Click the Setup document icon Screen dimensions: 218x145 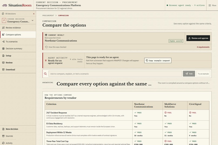pos(3,56)
